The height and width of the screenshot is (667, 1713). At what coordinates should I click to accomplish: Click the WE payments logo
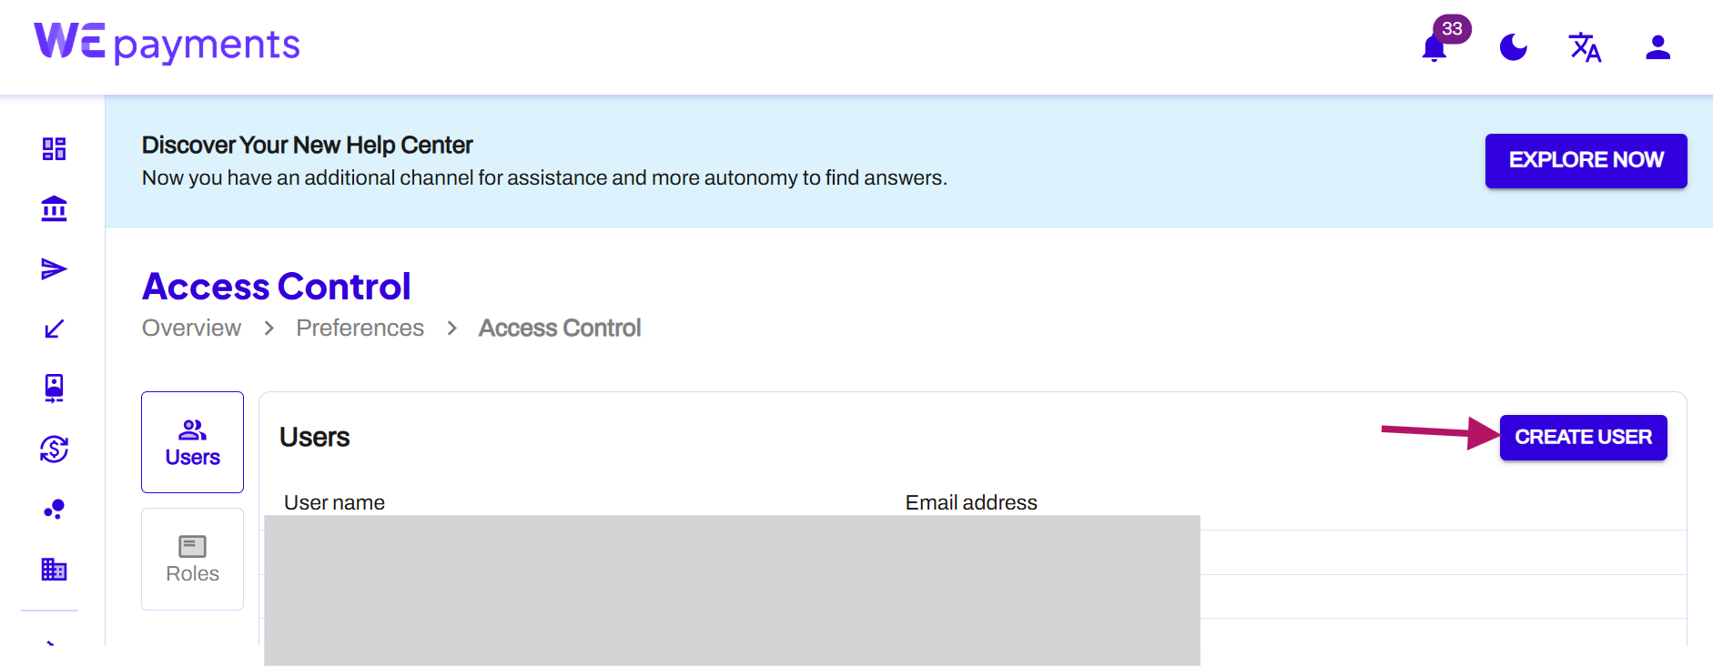click(x=167, y=44)
